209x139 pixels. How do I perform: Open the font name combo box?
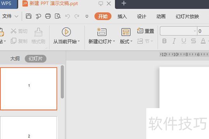(x=178, y=31)
